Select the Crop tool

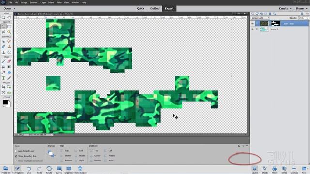tap(3, 87)
